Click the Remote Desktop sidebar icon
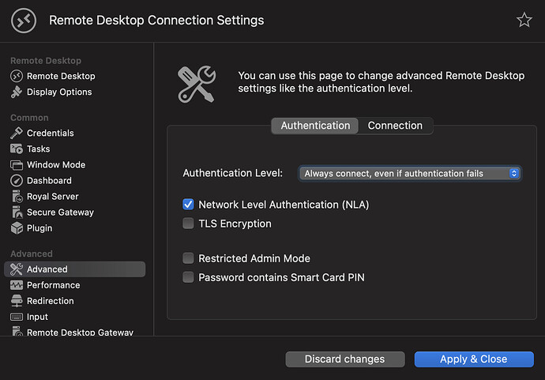The image size is (545, 380). 17,77
